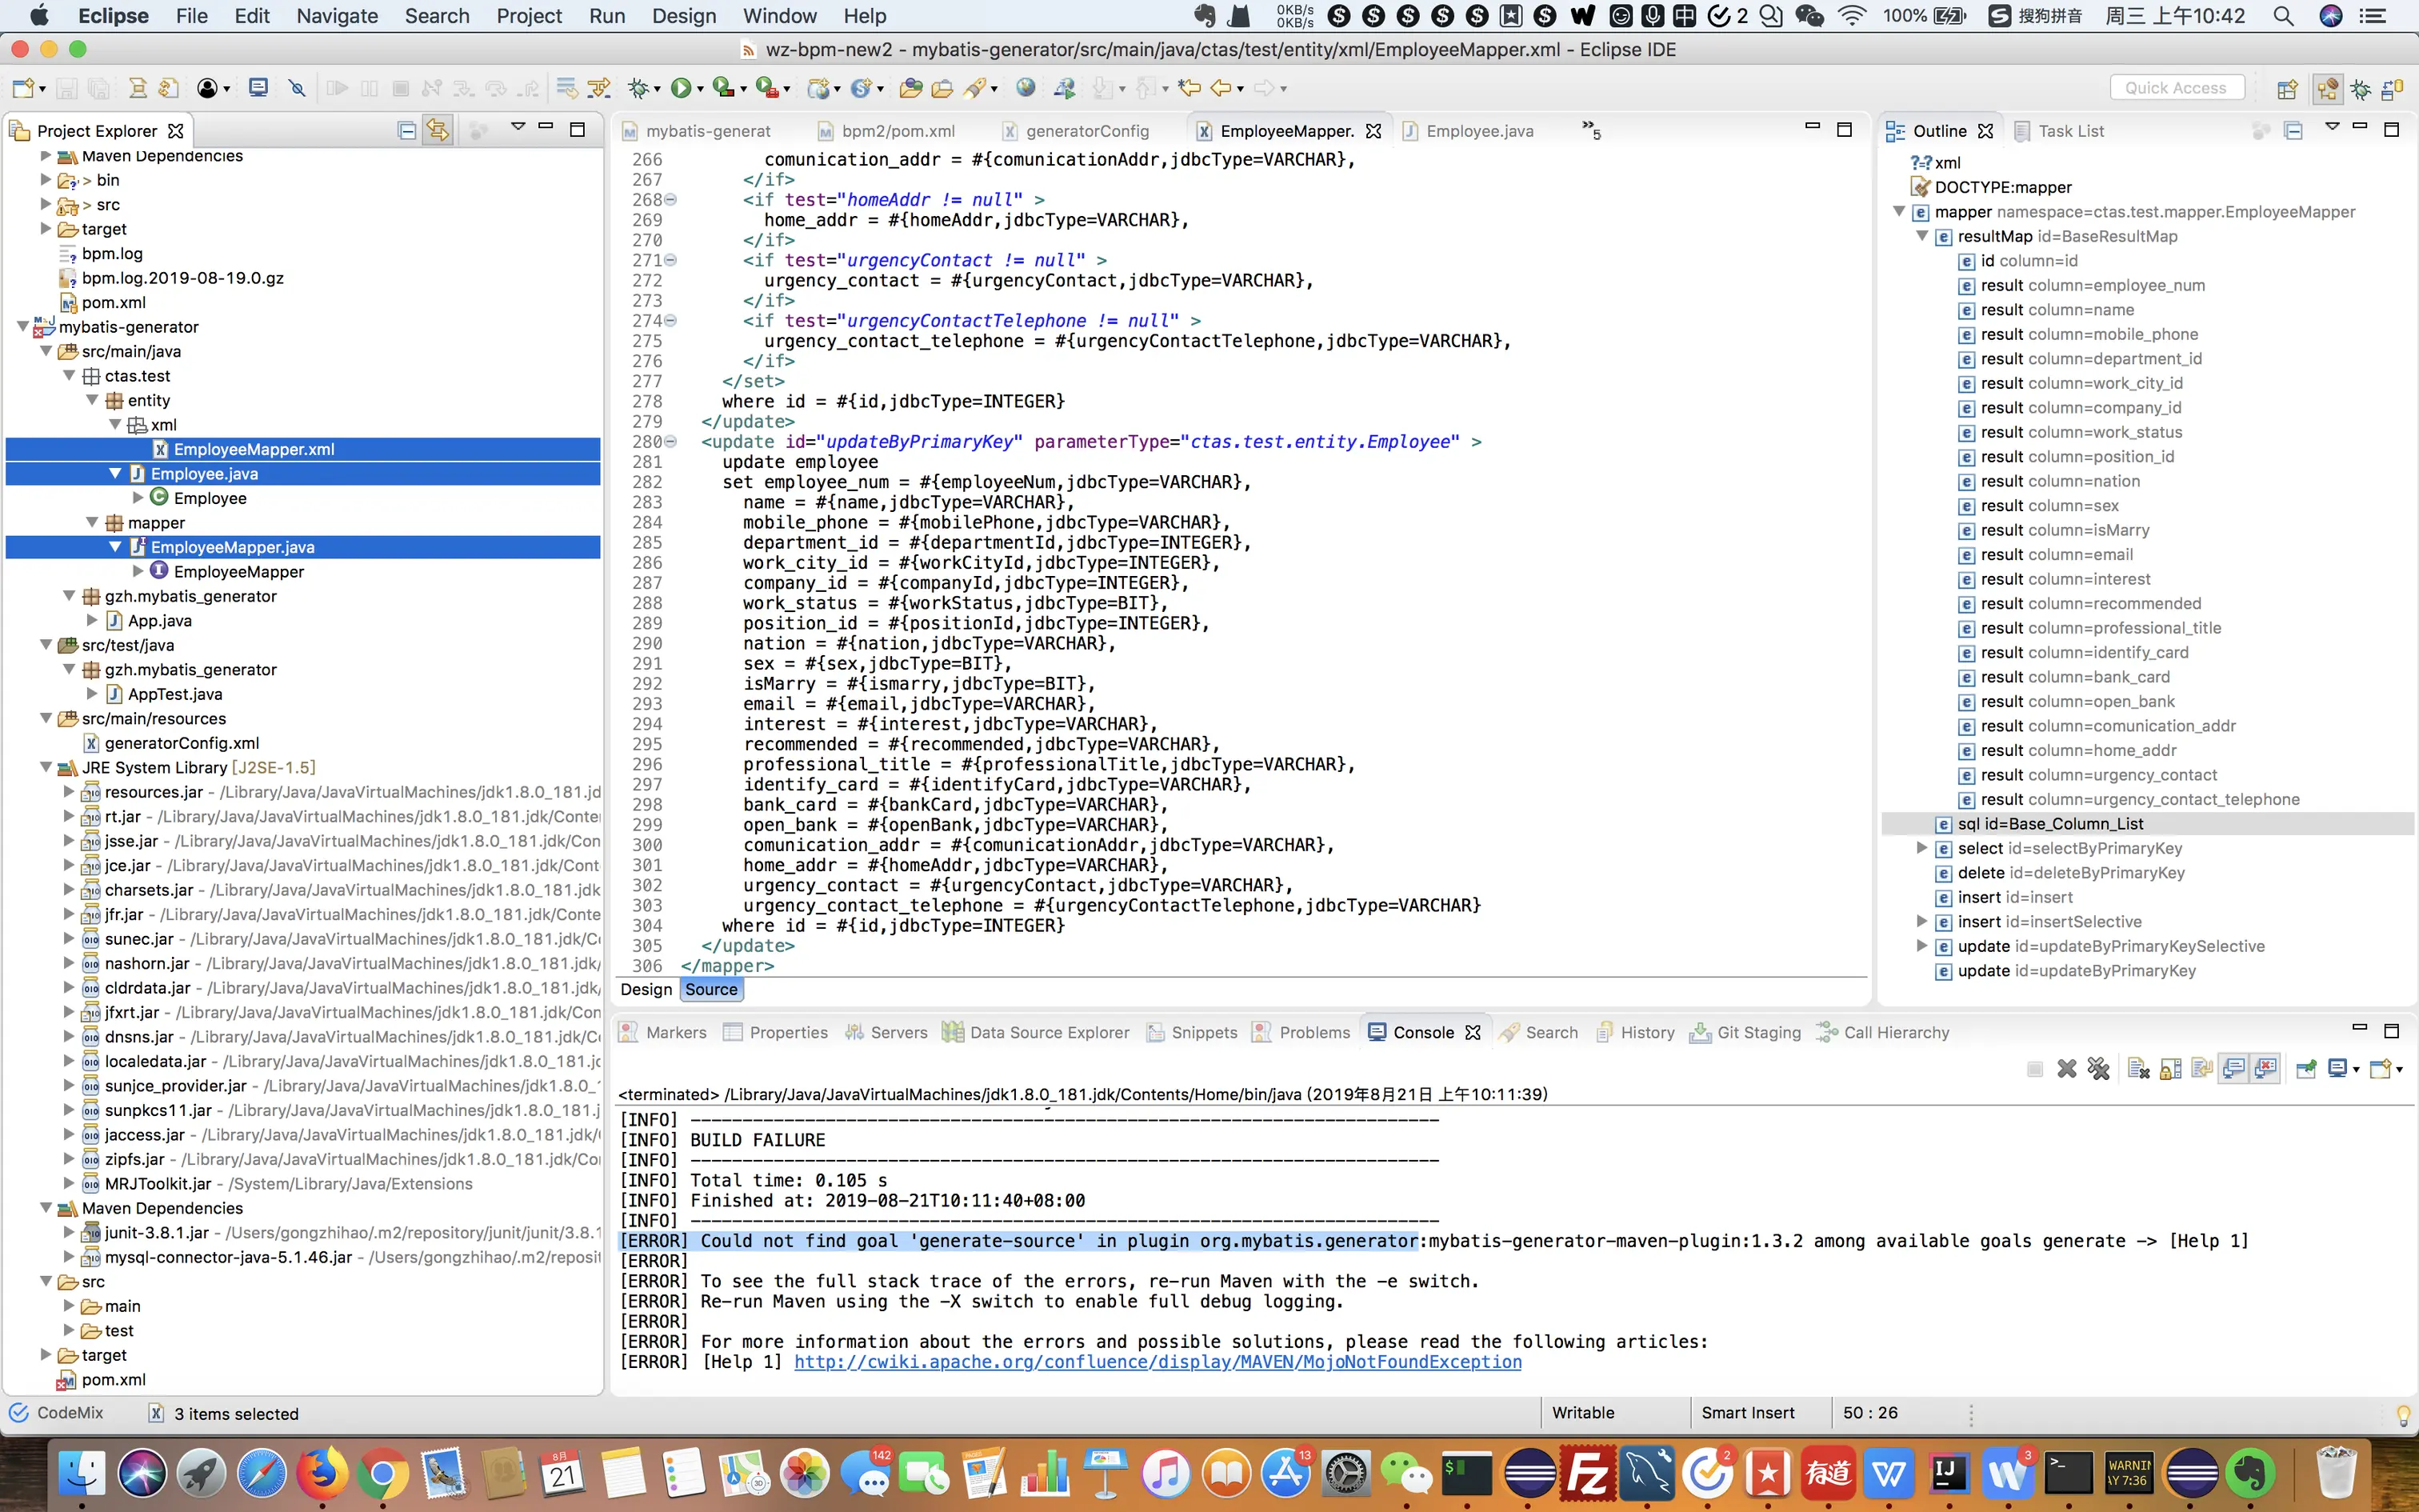This screenshot has height=1512, width=2419.
Task: Open the Display Selected Console dropdown arrow
Action: coord(2356,1069)
